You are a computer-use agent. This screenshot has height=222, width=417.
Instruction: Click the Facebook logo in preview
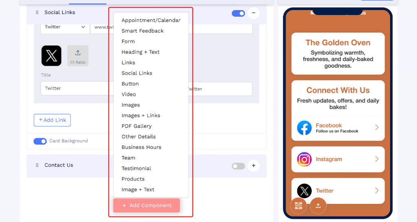304,128
